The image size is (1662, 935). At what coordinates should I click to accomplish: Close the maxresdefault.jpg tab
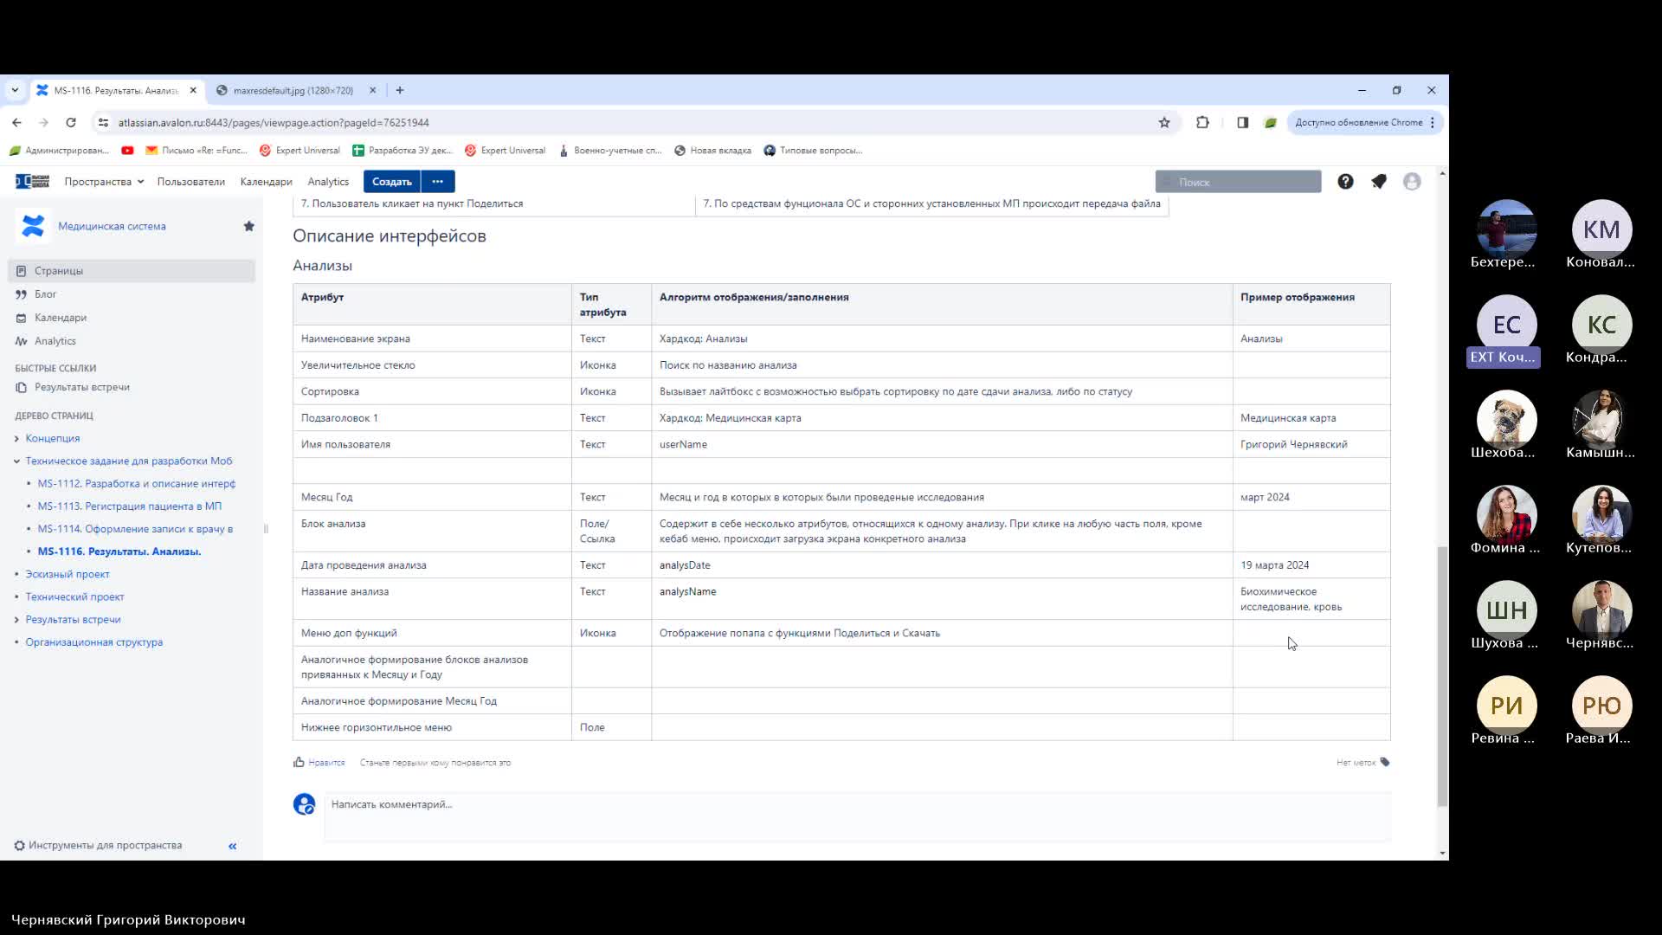[372, 90]
